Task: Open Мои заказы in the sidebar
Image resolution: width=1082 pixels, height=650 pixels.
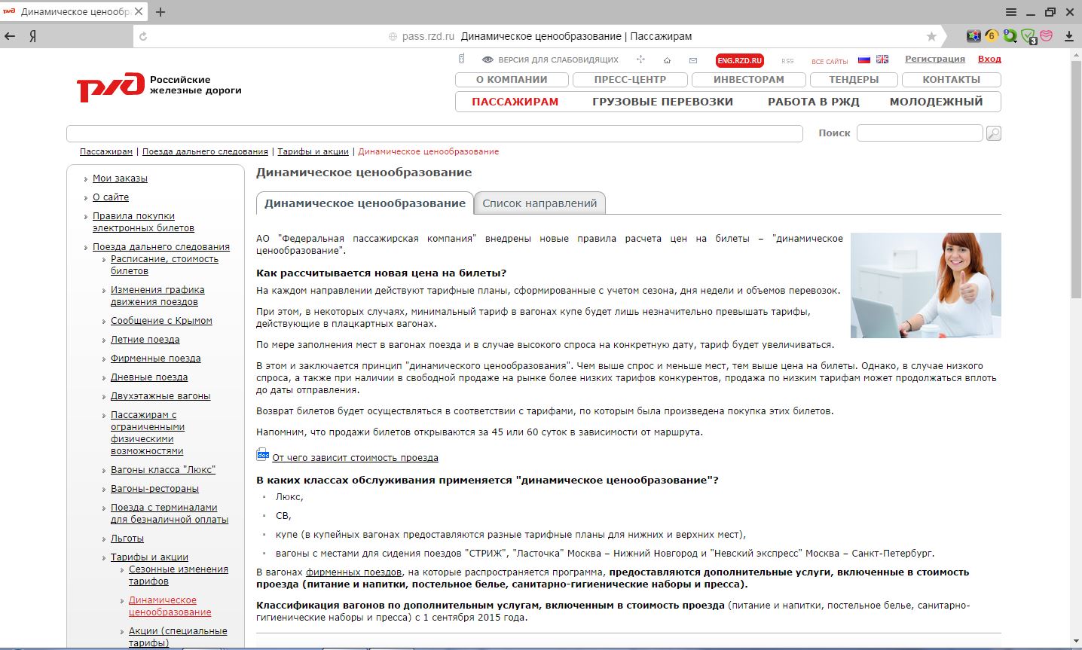Action: 120,179
